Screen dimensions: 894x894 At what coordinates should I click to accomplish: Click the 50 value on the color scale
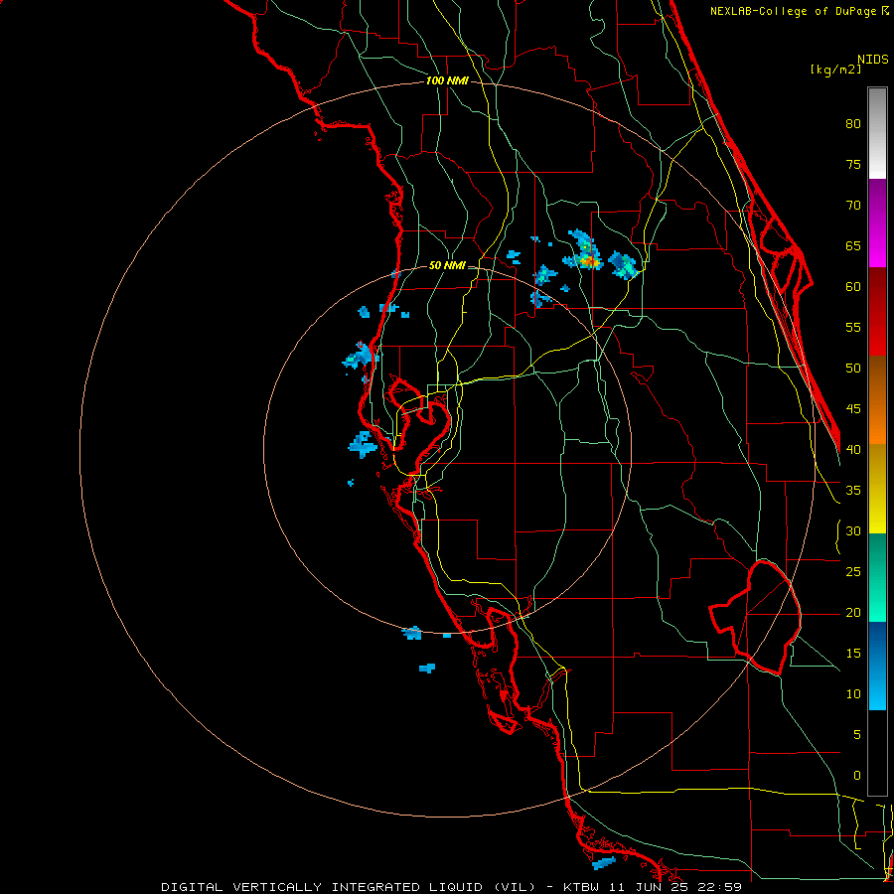pyautogui.click(x=853, y=369)
